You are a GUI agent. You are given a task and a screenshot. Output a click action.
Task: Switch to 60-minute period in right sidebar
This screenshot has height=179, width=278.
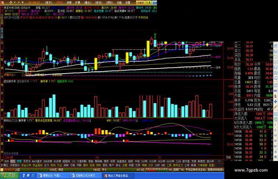point(275,146)
